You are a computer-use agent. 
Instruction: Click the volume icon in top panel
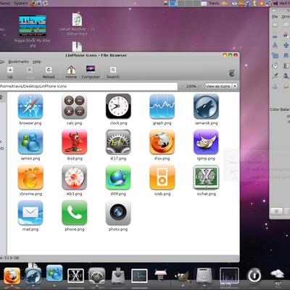coord(275,3)
